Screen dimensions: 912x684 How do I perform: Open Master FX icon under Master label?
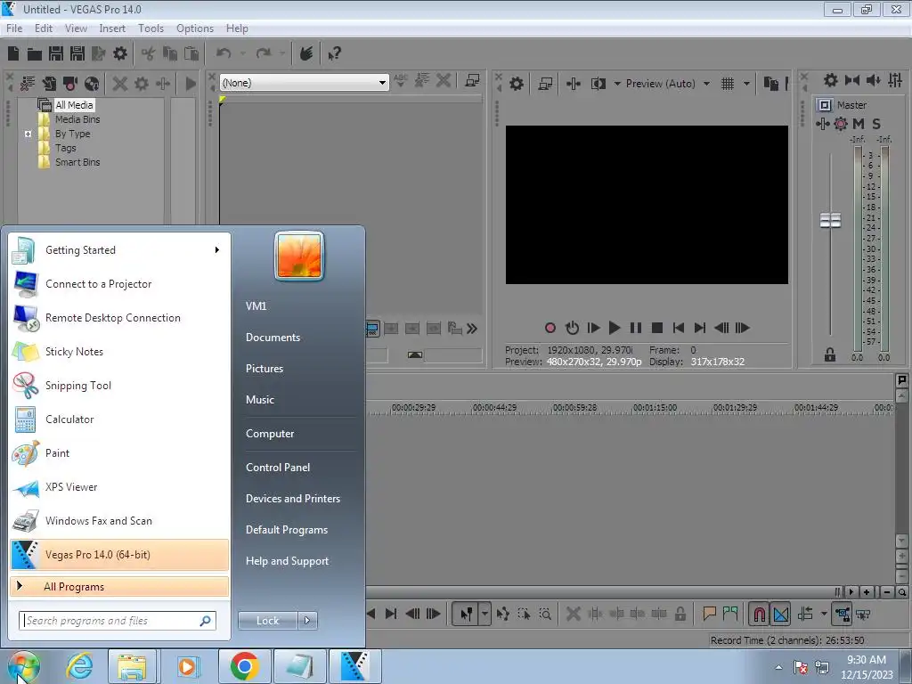pyautogui.click(x=822, y=123)
